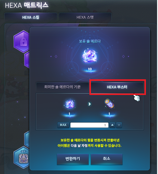Open the HEXA 스탯 tab
This screenshot has height=174, width=158.
click(85, 17)
